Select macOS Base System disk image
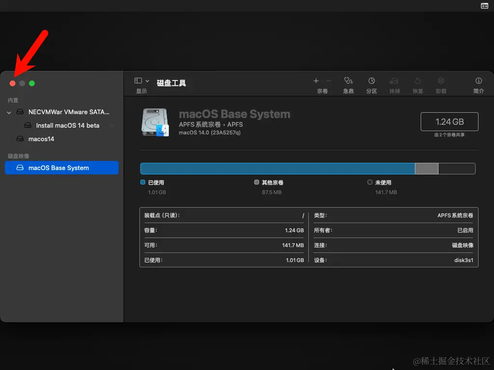 62,168
